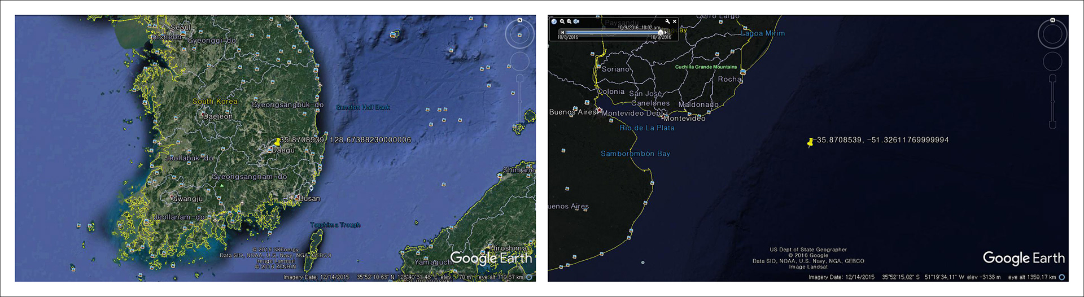
Task: Click the Canelones label
Action: coord(650,103)
